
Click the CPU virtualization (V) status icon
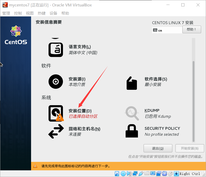[x=164, y=174]
